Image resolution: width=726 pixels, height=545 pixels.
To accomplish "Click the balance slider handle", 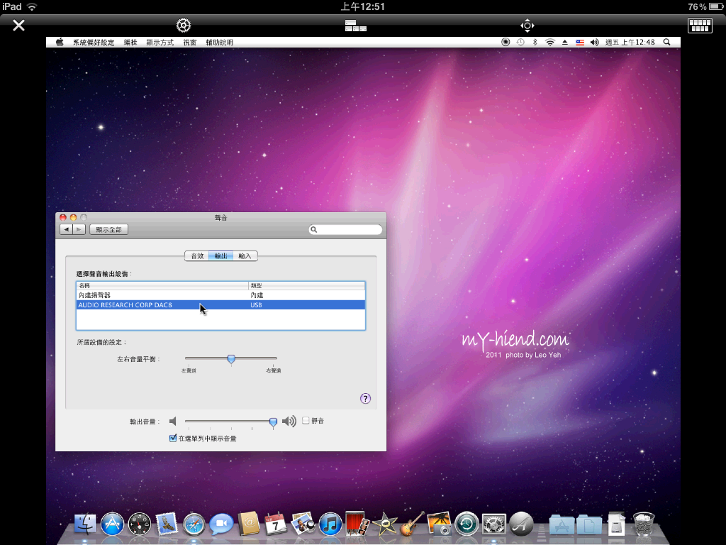I will 231,359.
